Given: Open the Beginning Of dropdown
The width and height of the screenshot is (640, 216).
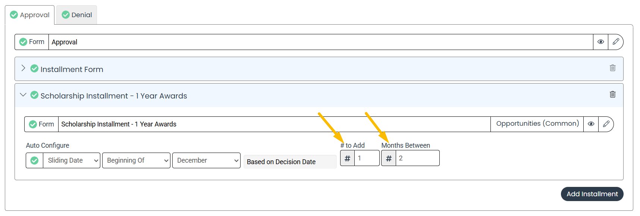Looking at the screenshot, I should pyautogui.click(x=136, y=160).
